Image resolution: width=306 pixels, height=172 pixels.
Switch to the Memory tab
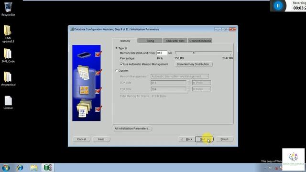[125, 41]
